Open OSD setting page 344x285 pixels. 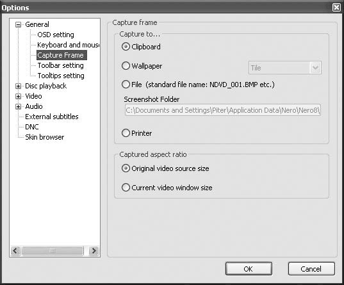tap(56, 35)
